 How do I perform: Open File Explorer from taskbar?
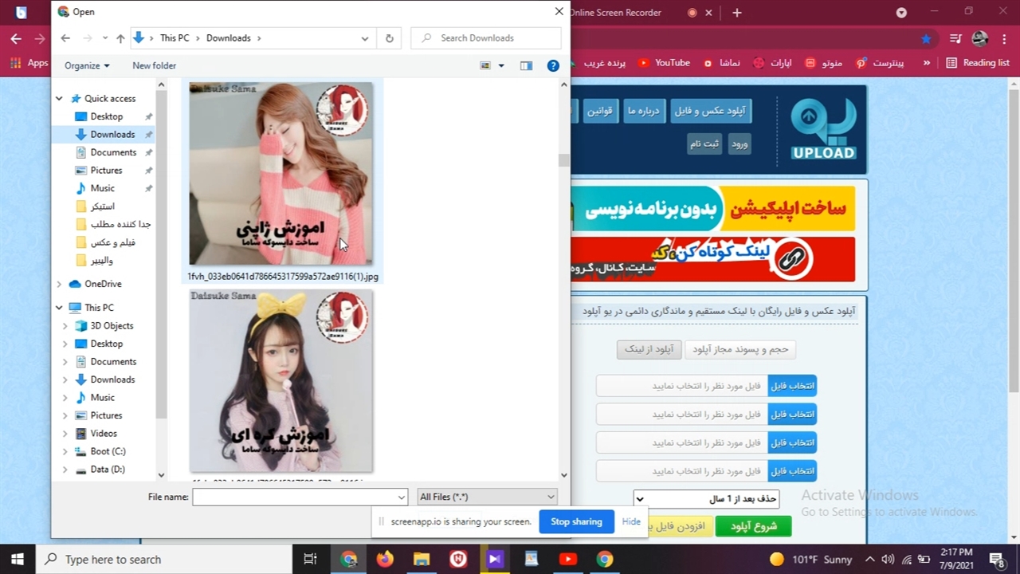click(422, 559)
